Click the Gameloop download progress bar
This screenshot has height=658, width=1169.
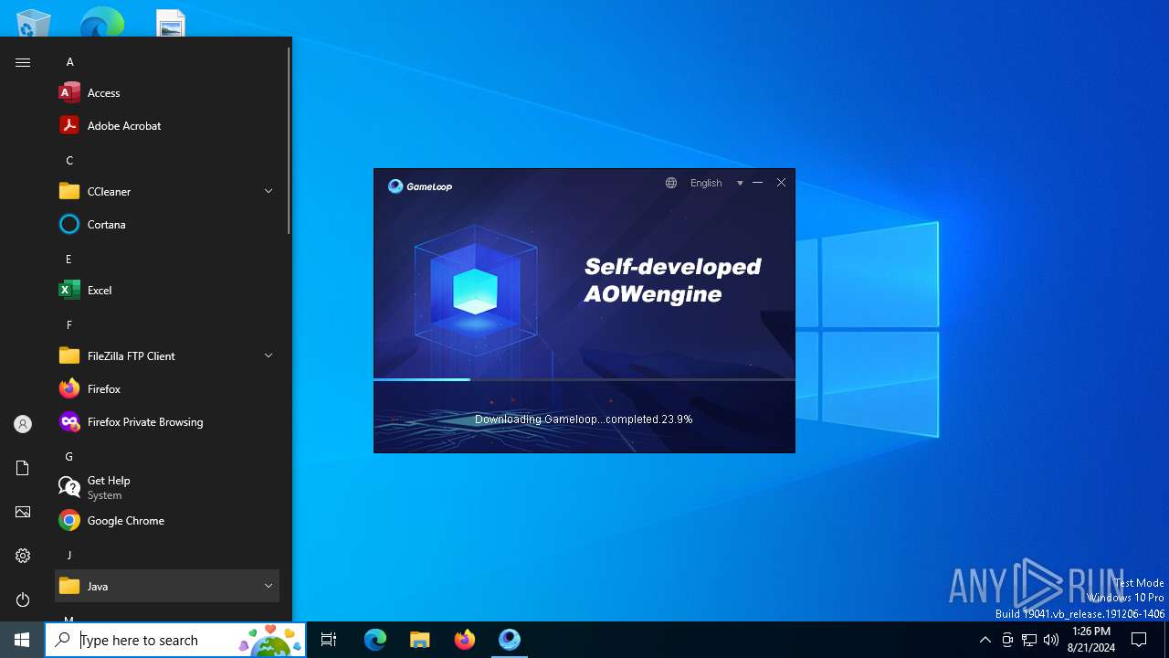(x=584, y=379)
